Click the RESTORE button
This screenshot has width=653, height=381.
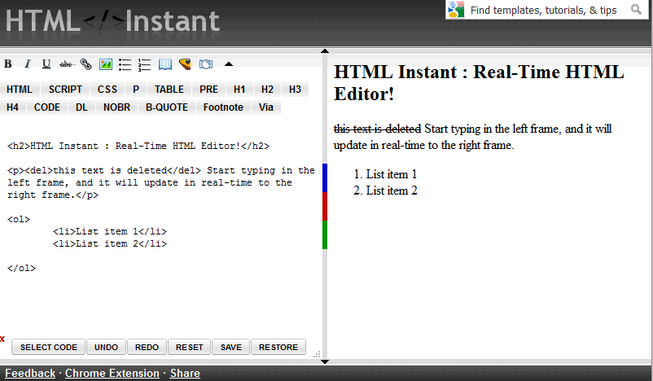(x=278, y=348)
